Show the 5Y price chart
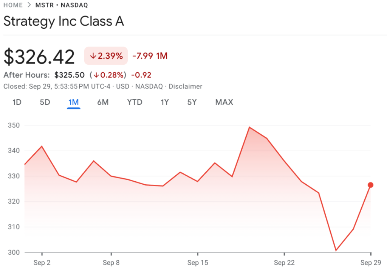Viewport: 387px width, 271px height. point(192,102)
